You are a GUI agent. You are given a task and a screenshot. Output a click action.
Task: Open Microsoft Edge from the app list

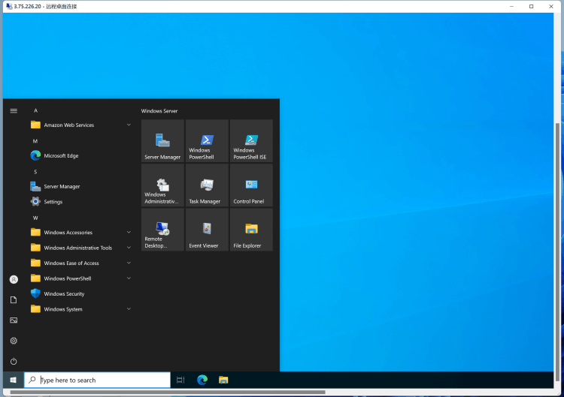coord(61,156)
